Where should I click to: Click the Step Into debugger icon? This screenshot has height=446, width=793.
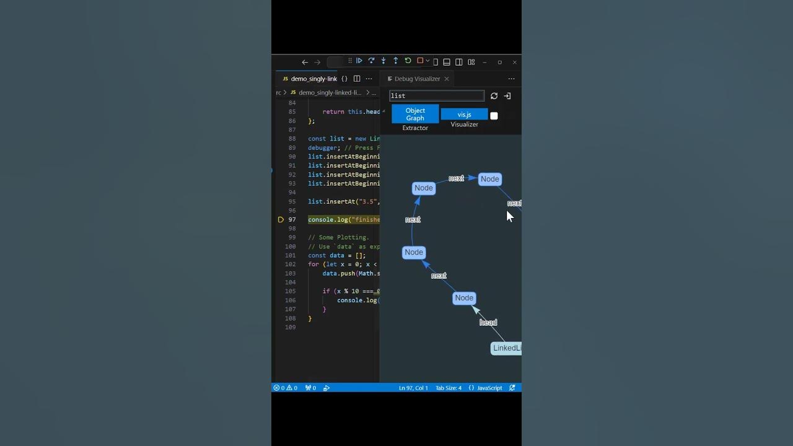(383, 61)
